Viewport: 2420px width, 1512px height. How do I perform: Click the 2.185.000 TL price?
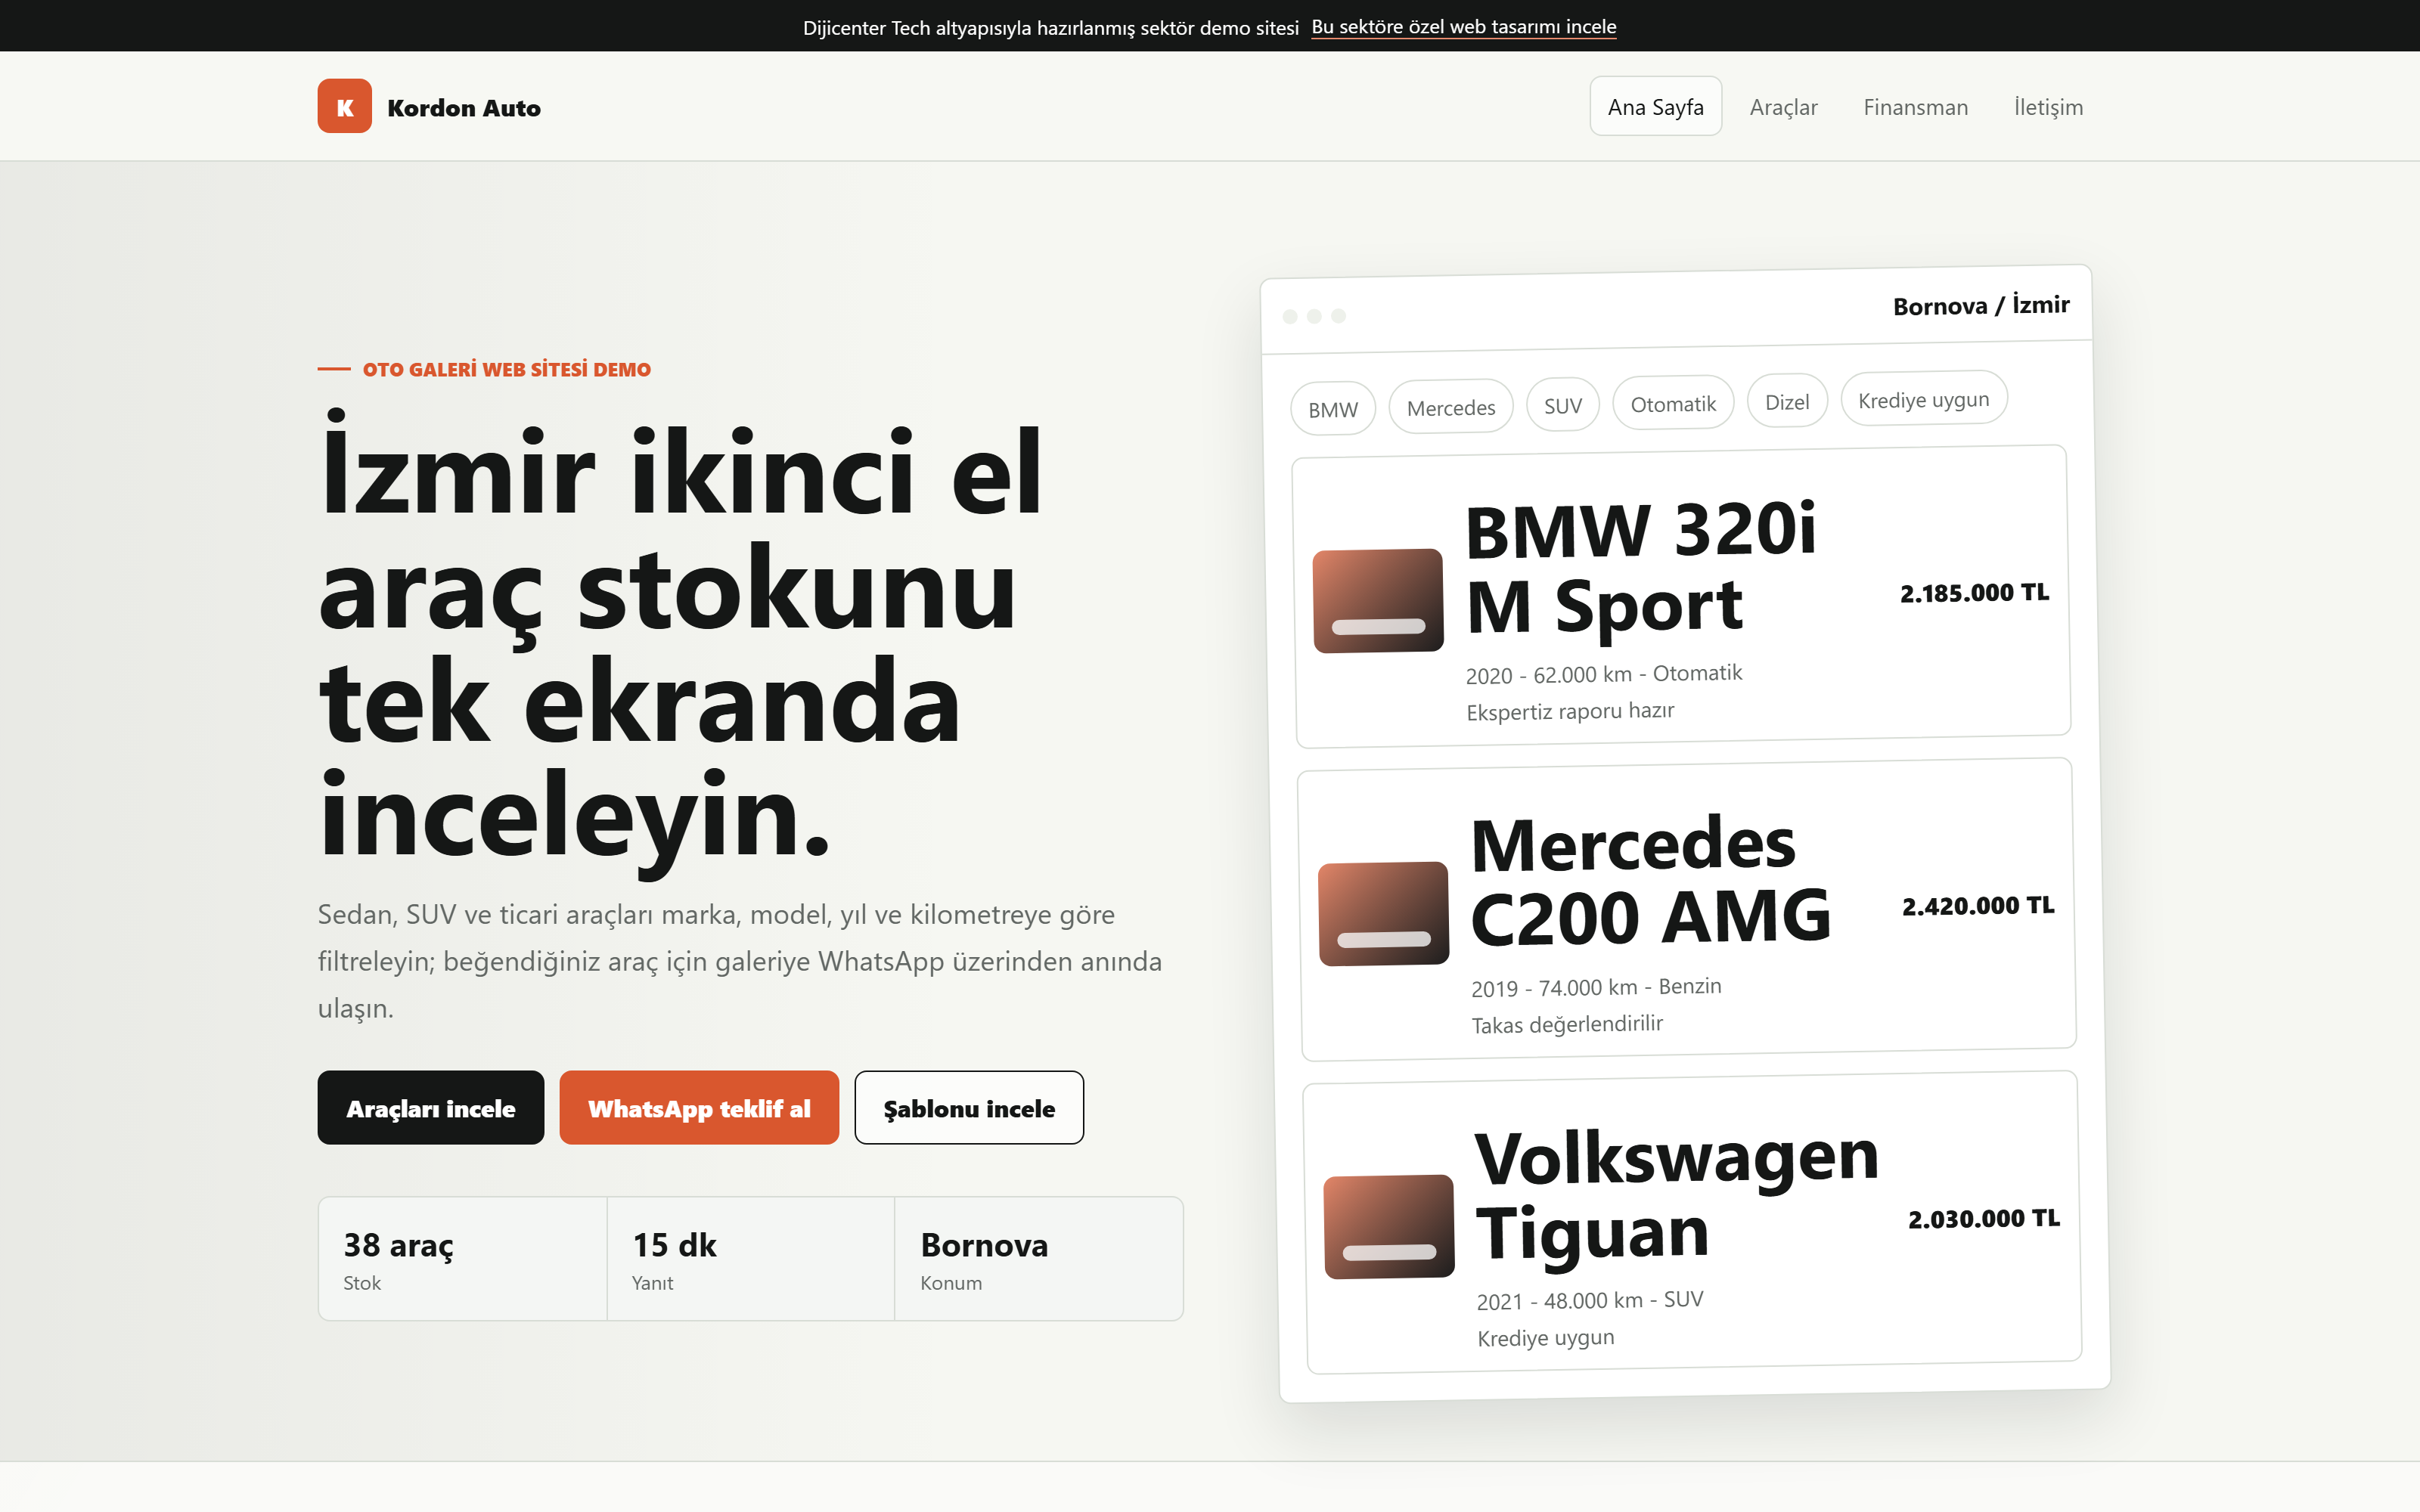[1974, 592]
